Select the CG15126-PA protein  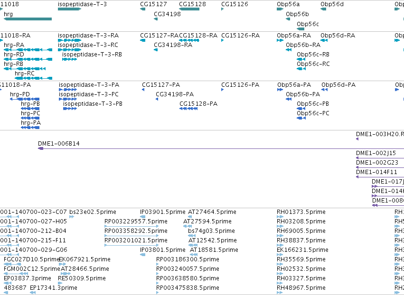pyautogui.click(x=222, y=90)
